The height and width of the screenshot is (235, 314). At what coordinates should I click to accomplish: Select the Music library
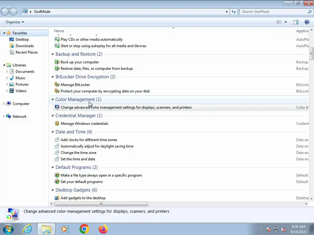pyautogui.click(x=21, y=78)
